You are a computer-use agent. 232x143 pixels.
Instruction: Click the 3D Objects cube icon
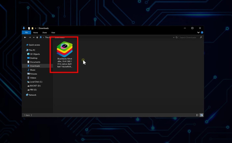click(28, 54)
